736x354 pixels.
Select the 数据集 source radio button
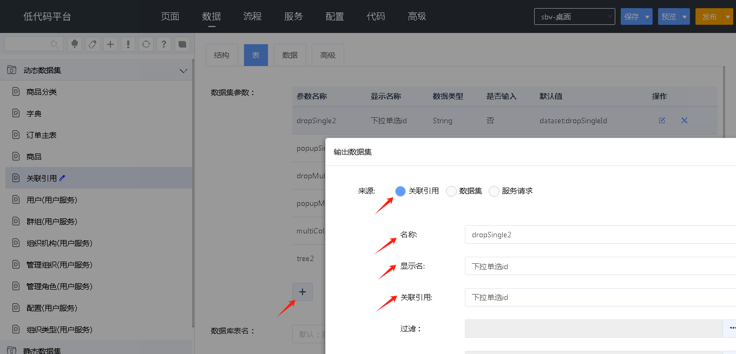(451, 191)
